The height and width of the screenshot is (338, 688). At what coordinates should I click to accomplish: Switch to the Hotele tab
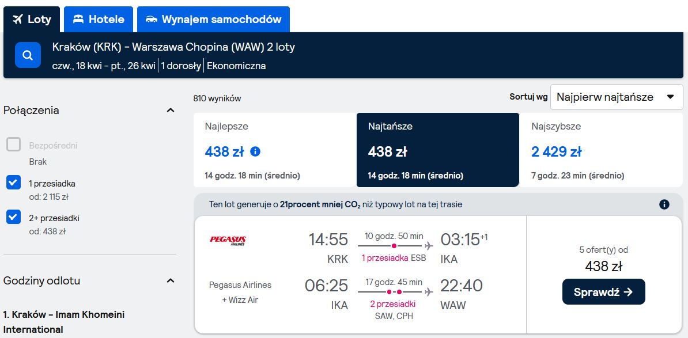(x=99, y=19)
